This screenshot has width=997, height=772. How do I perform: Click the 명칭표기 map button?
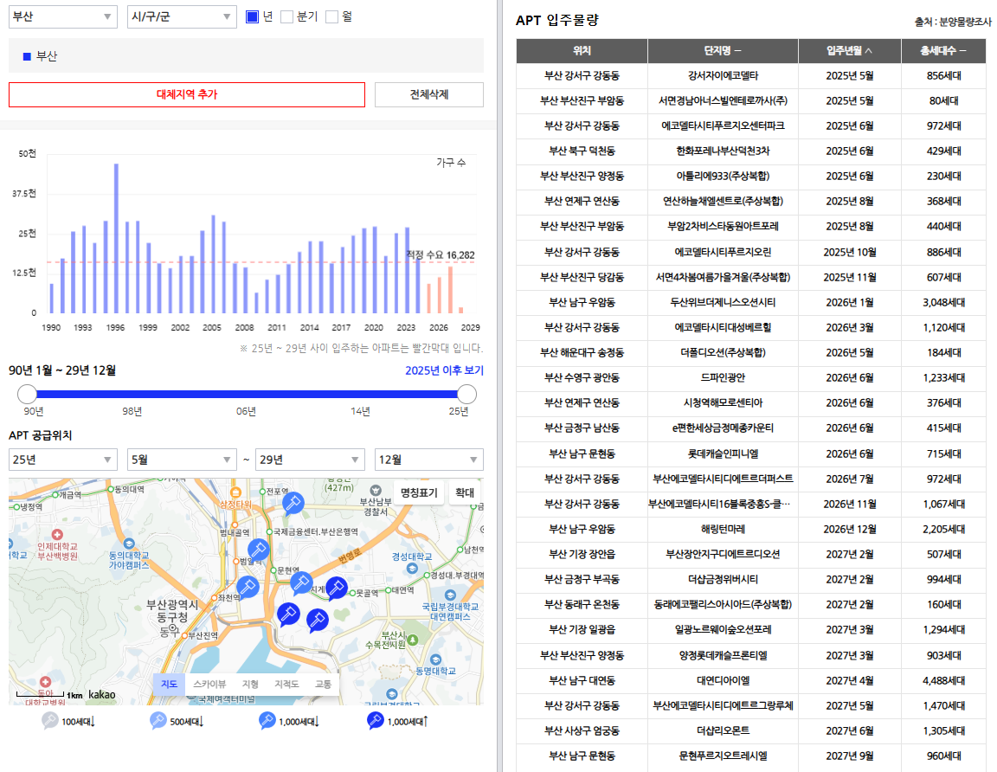[x=419, y=492]
